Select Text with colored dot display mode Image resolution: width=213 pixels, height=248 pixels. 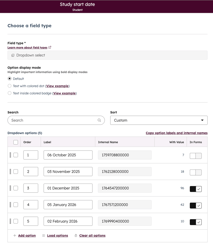10,86
